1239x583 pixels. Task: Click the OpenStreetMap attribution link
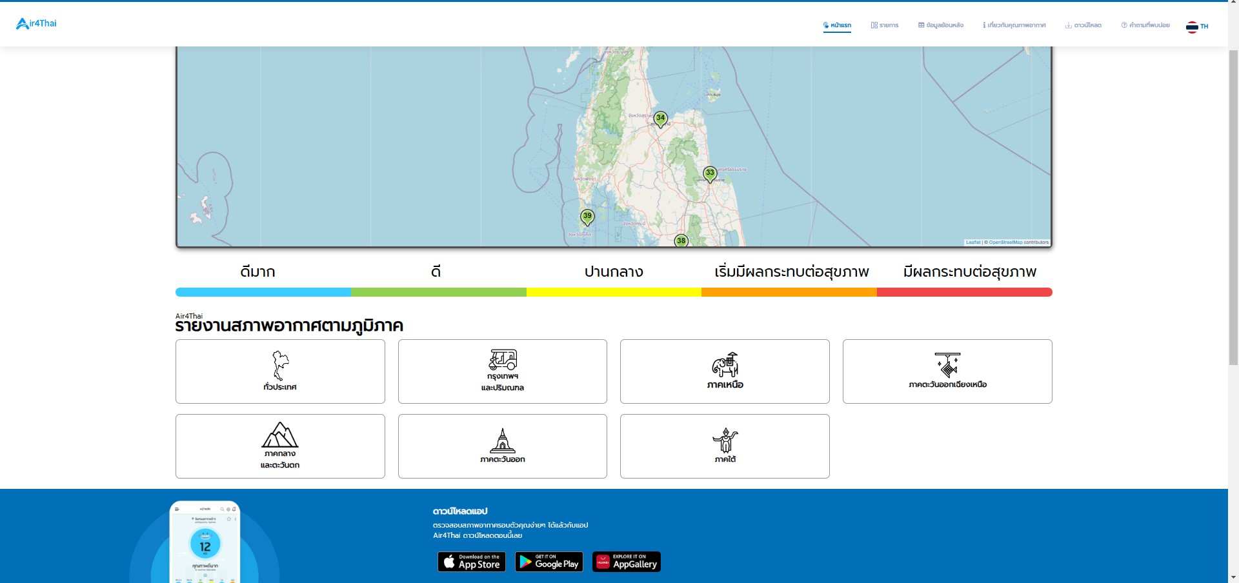[x=1005, y=242]
